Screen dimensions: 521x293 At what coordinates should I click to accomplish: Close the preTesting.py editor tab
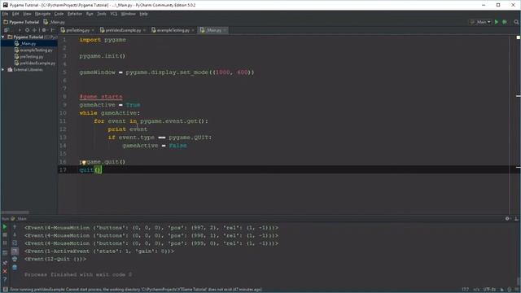tap(93, 30)
